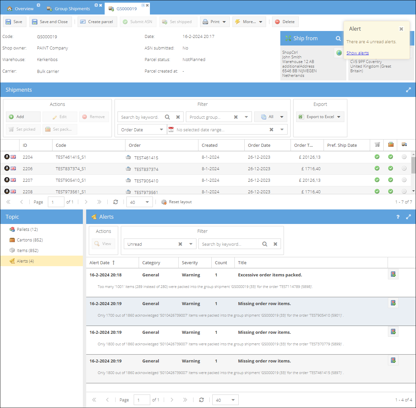The height and width of the screenshot is (408, 416).
Task: Select Pallets (12) topic
Action: tap(42, 229)
